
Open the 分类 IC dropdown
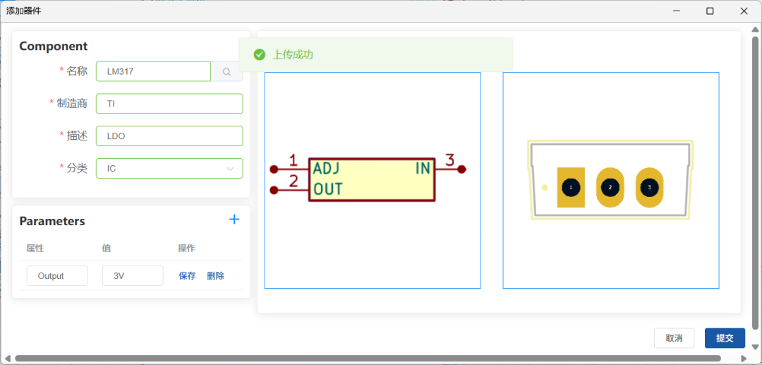click(169, 169)
